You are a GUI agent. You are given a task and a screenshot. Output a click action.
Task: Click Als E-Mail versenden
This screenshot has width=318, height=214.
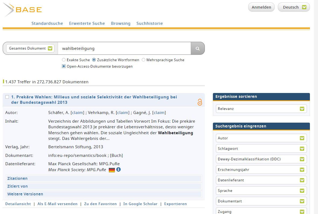click(57, 204)
